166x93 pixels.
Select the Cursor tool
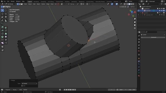[x=6, y=10]
